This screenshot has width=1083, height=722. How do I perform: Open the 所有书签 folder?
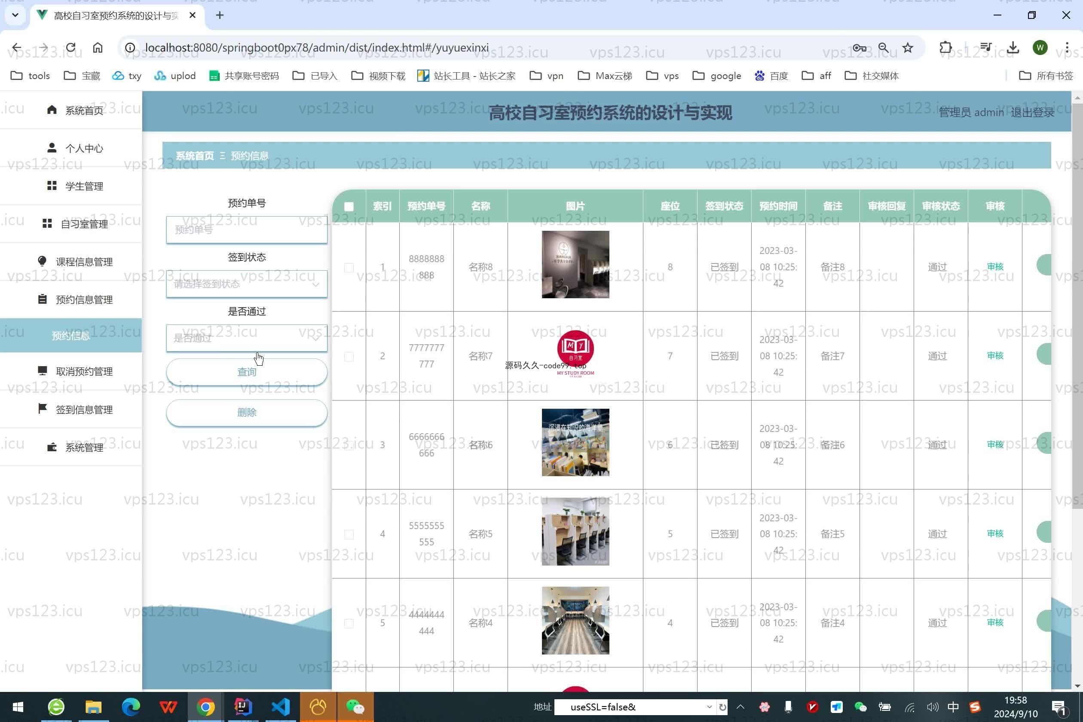[1046, 76]
